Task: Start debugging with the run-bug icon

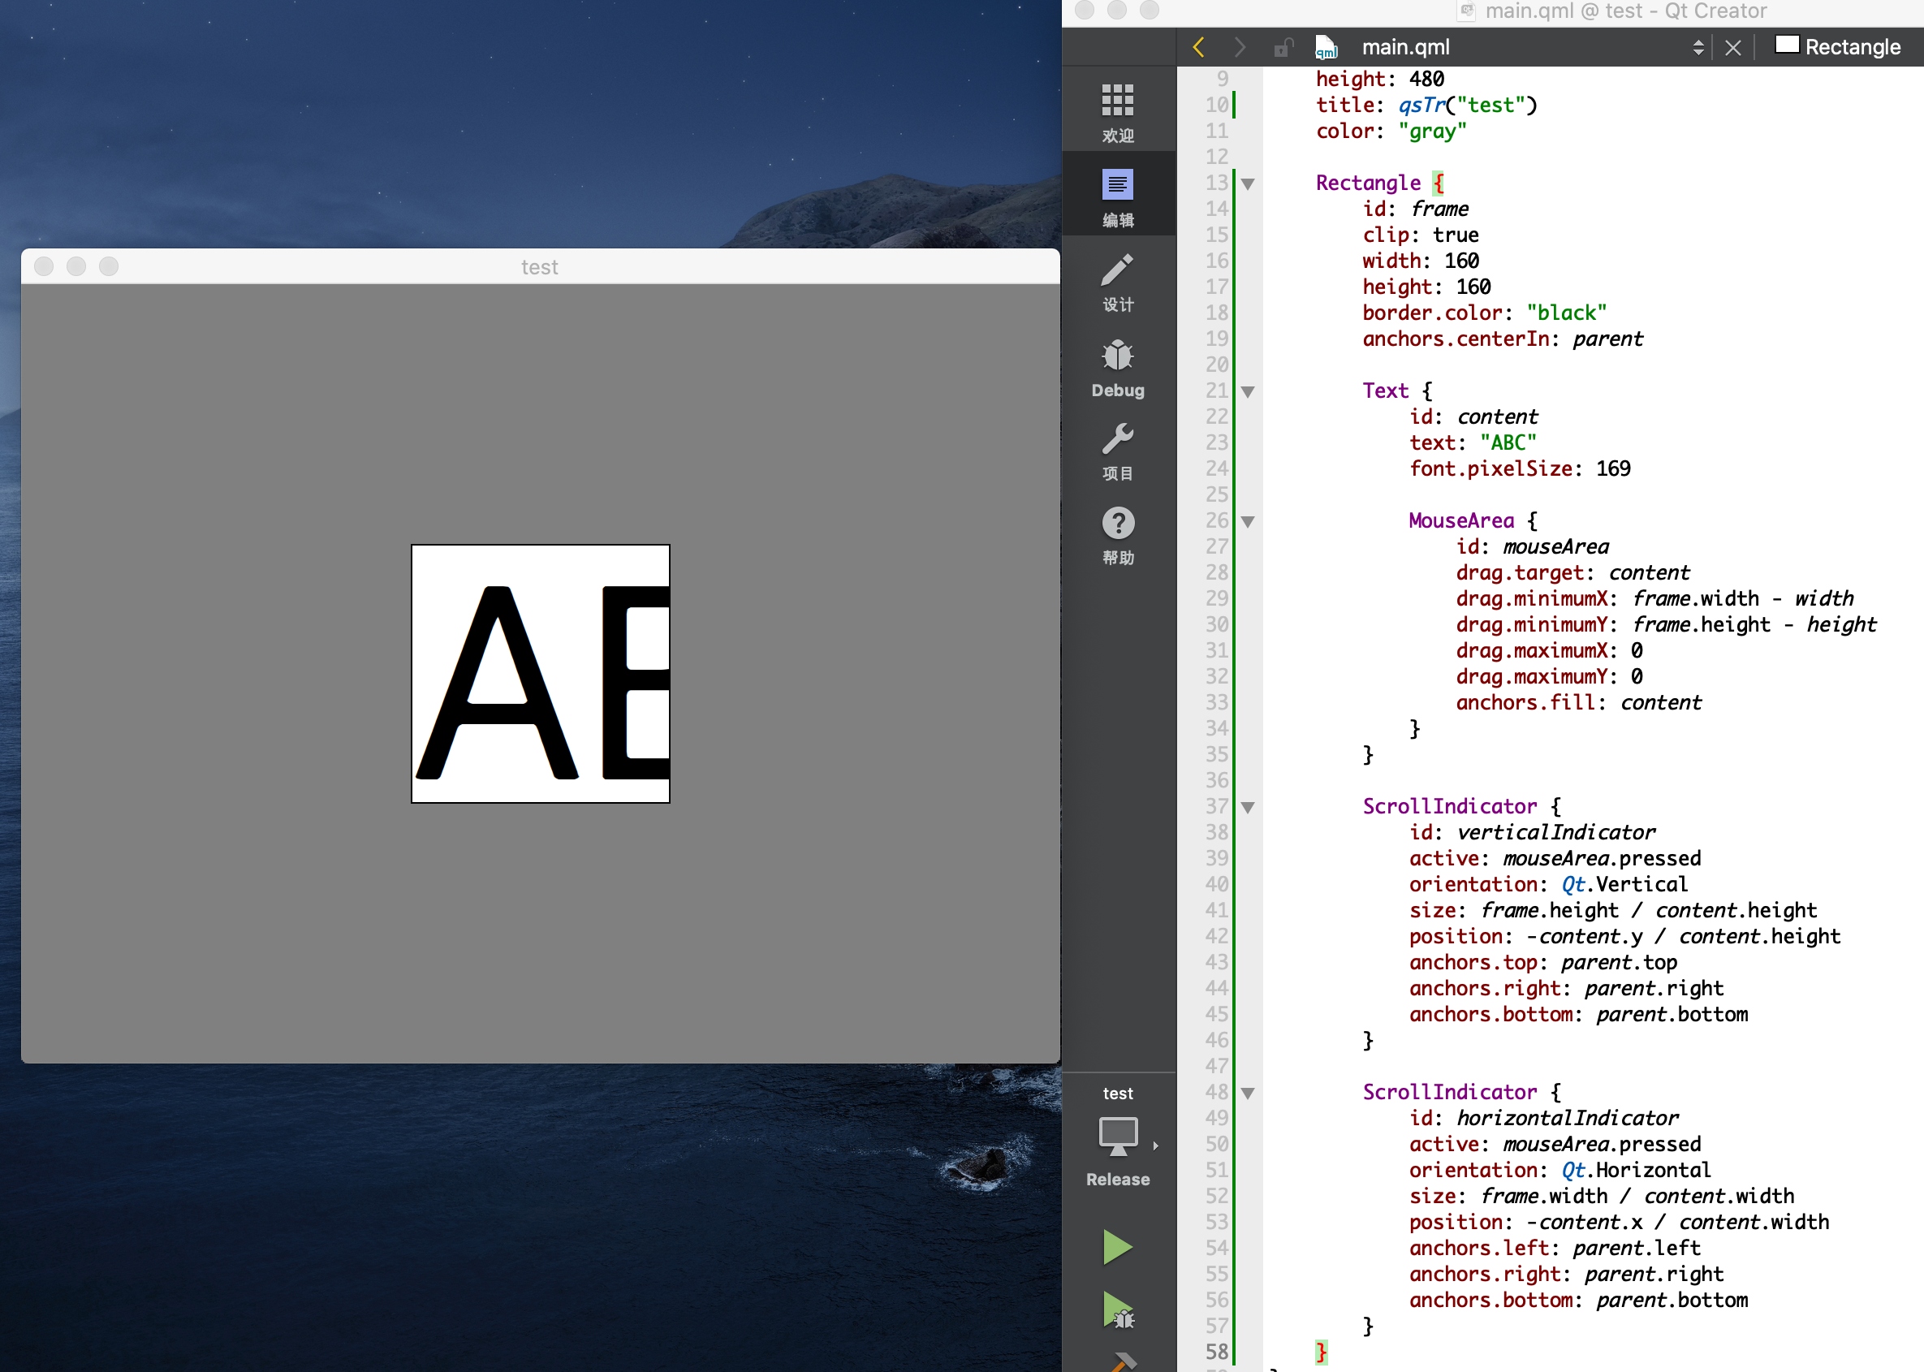Action: pos(1116,1310)
